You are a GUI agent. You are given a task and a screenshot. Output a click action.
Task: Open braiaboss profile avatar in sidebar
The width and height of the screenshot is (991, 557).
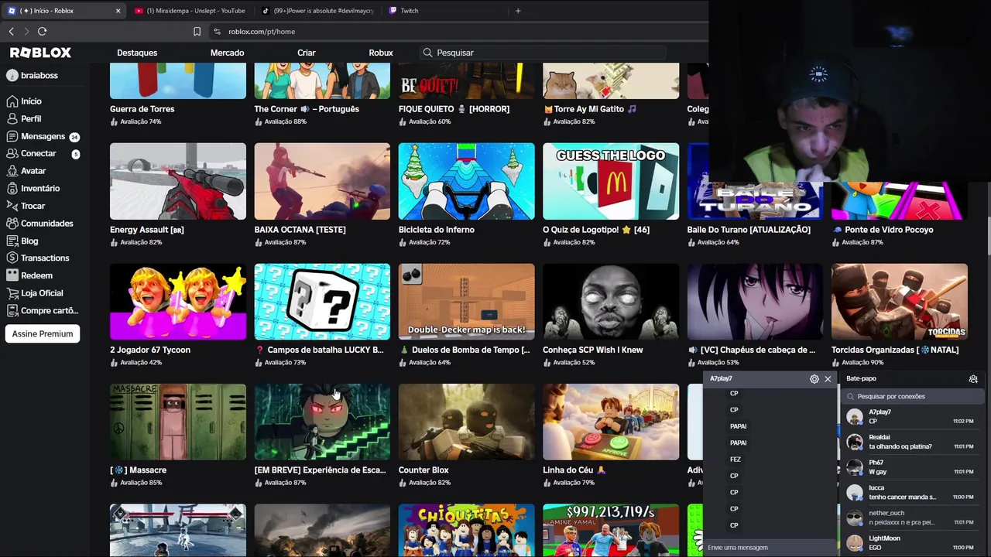click(12, 76)
